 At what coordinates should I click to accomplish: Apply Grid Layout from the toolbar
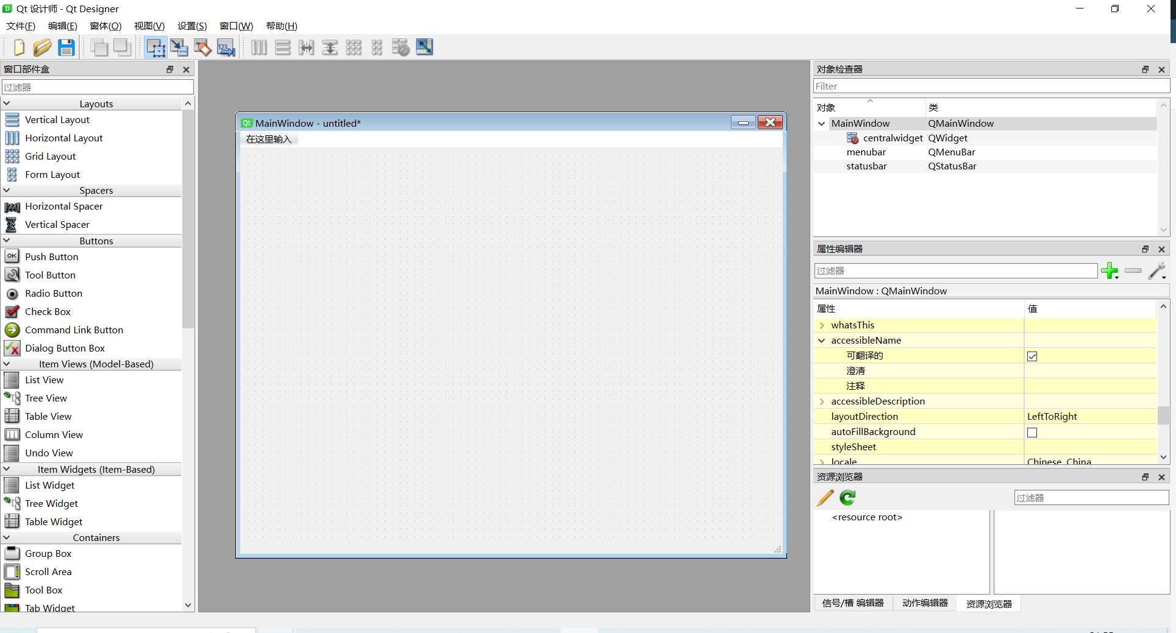[353, 47]
